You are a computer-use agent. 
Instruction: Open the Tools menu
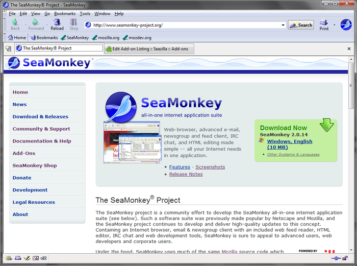85,14
